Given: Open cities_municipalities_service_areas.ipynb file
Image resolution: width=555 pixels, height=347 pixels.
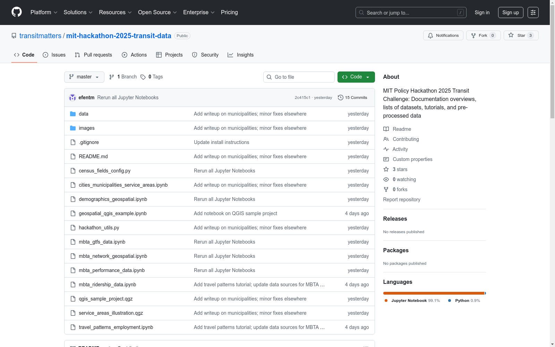Looking at the screenshot, I should pos(123,185).
